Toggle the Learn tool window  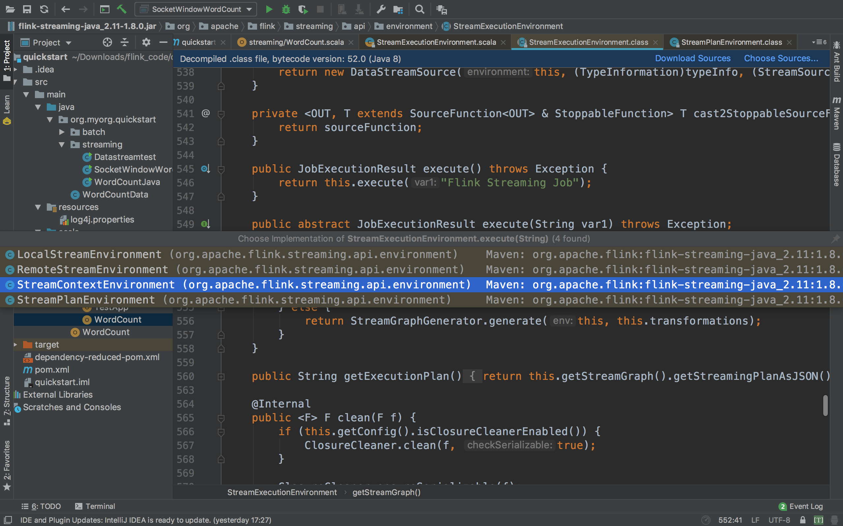click(7, 104)
